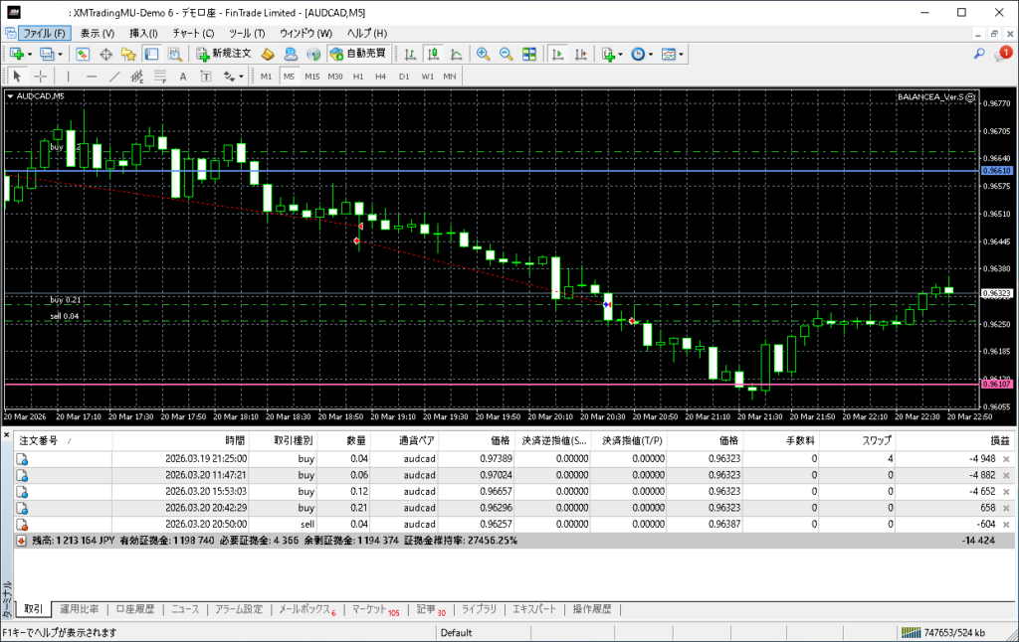
Task: Select the H1 timeframe button
Action: (358, 77)
